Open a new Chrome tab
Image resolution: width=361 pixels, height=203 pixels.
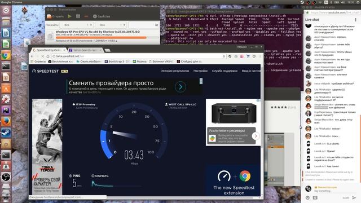(108, 50)
